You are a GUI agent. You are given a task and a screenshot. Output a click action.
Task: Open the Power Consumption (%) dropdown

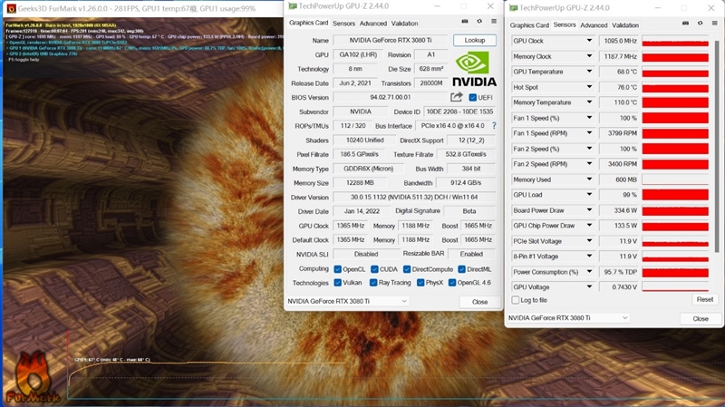tap(589, 272)
